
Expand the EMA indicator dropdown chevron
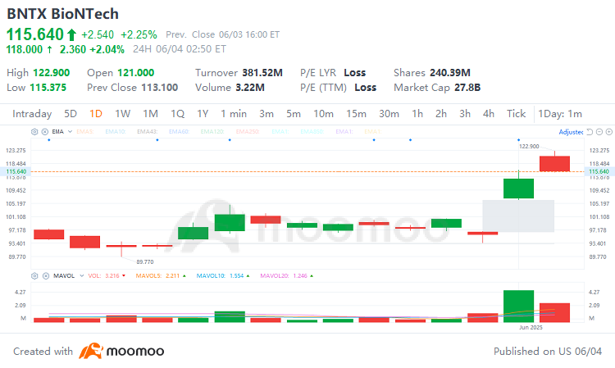click(70, 132)
